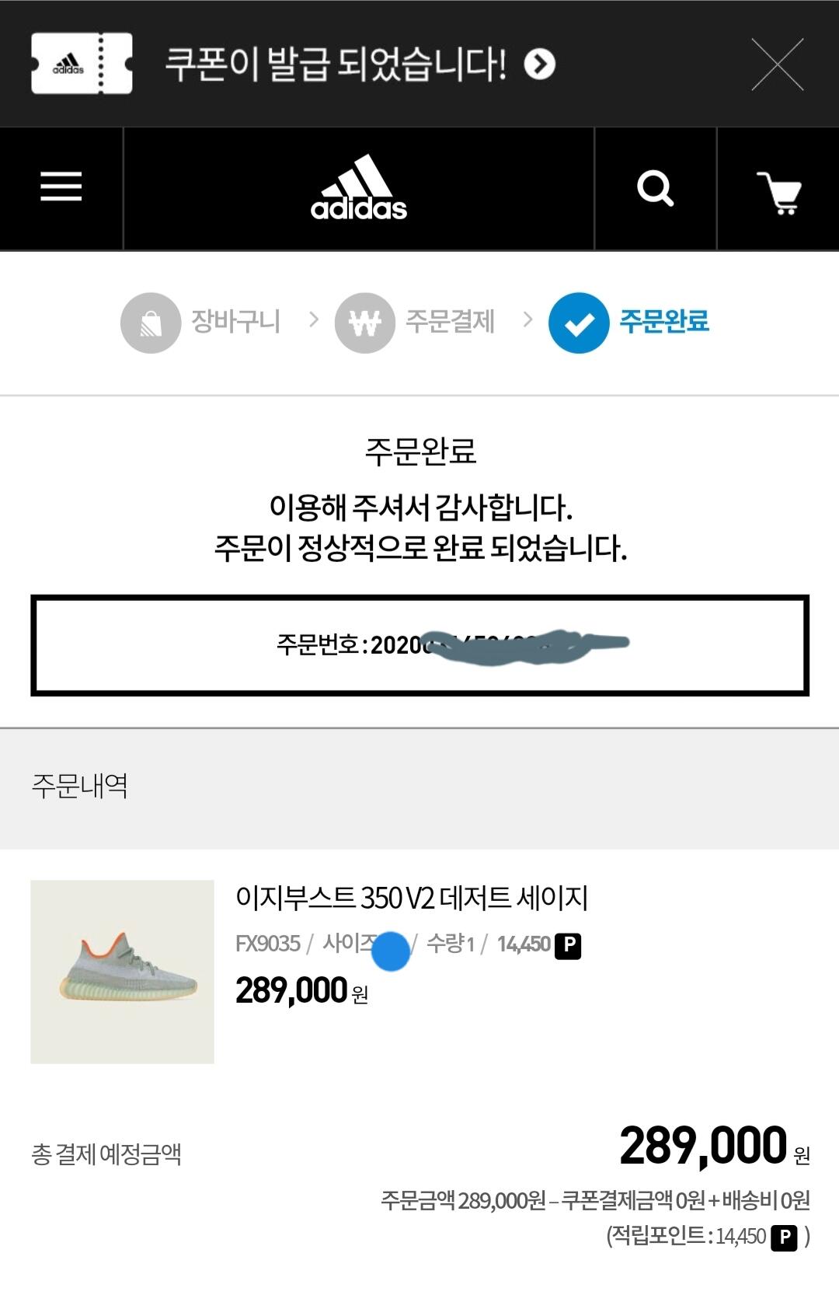
Task: Open the search magnifier icon
Action: click(x=655, y=188)
